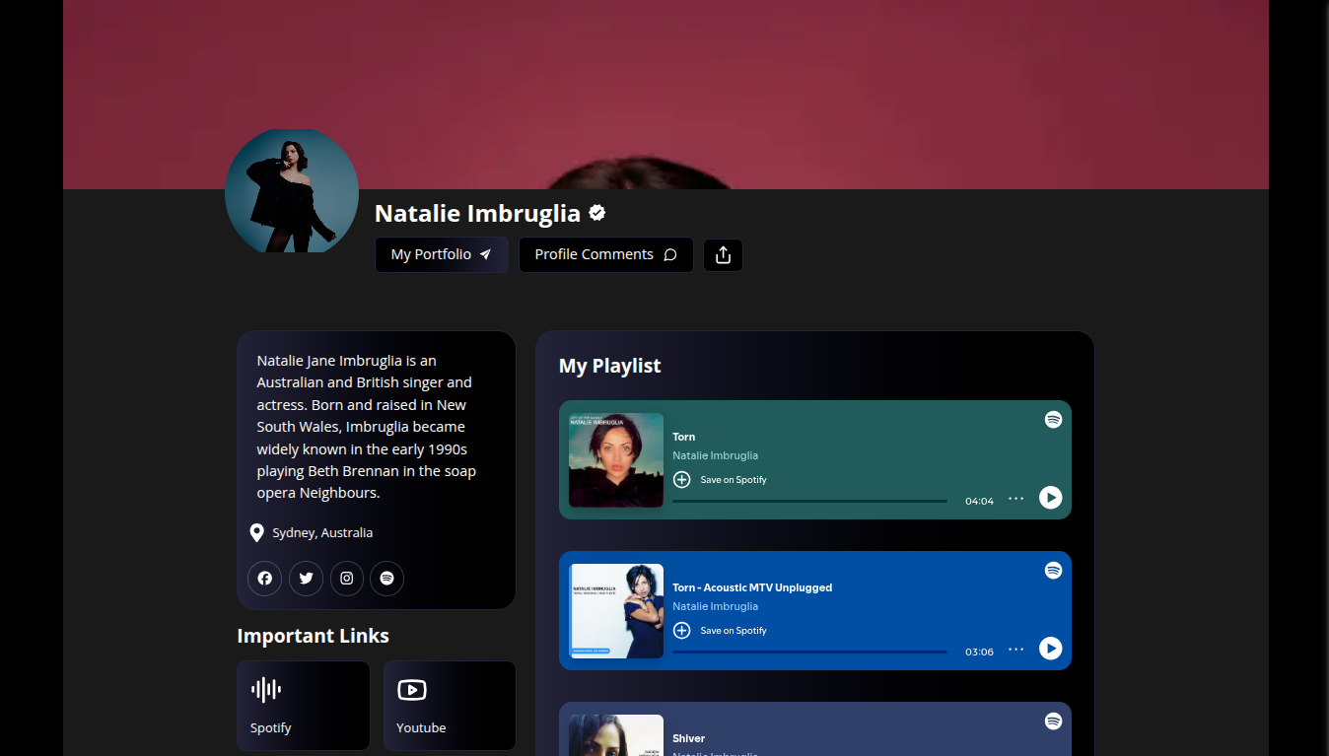Click the Sydney, Australia location text

click(x=322, y=532)
